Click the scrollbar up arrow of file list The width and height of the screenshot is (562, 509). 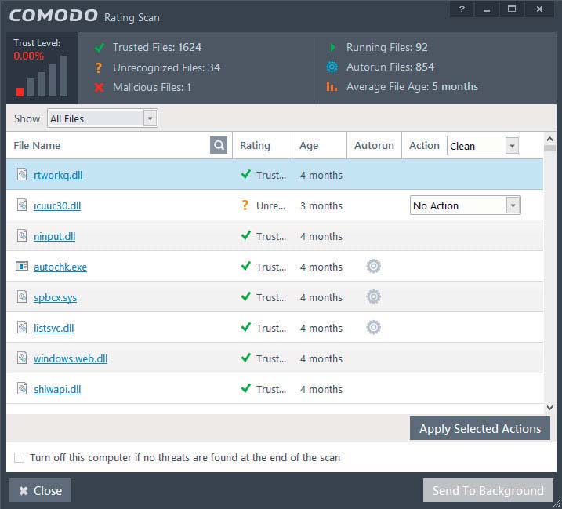click(x=549, y=139)
